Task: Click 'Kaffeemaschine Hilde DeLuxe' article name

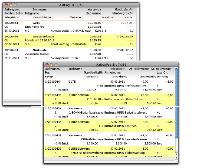Action: coord(124,99)
